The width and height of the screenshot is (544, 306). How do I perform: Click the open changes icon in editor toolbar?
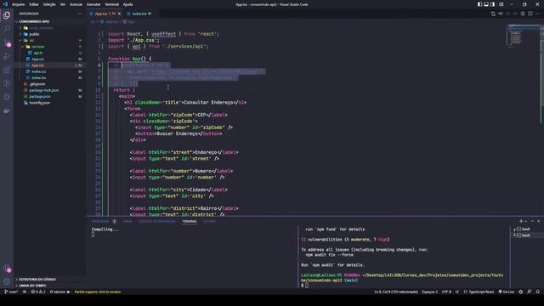point(501,14)
